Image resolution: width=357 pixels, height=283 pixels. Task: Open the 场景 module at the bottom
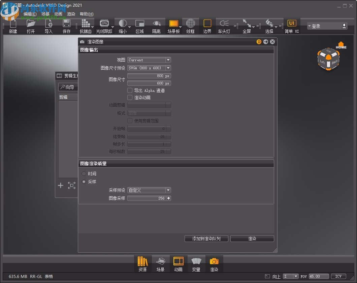[160, 263]
